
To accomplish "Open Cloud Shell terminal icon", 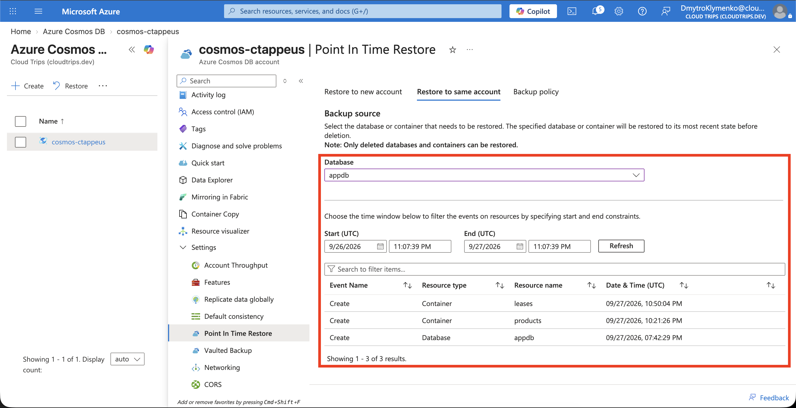I will point(572,11).
